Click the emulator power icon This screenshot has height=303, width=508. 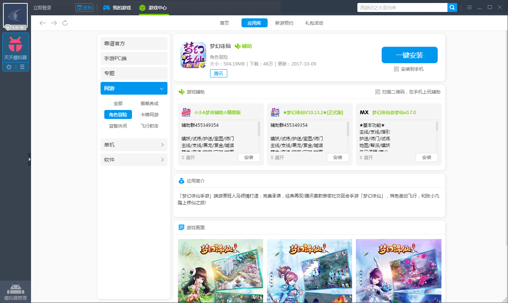click(9, 67)
